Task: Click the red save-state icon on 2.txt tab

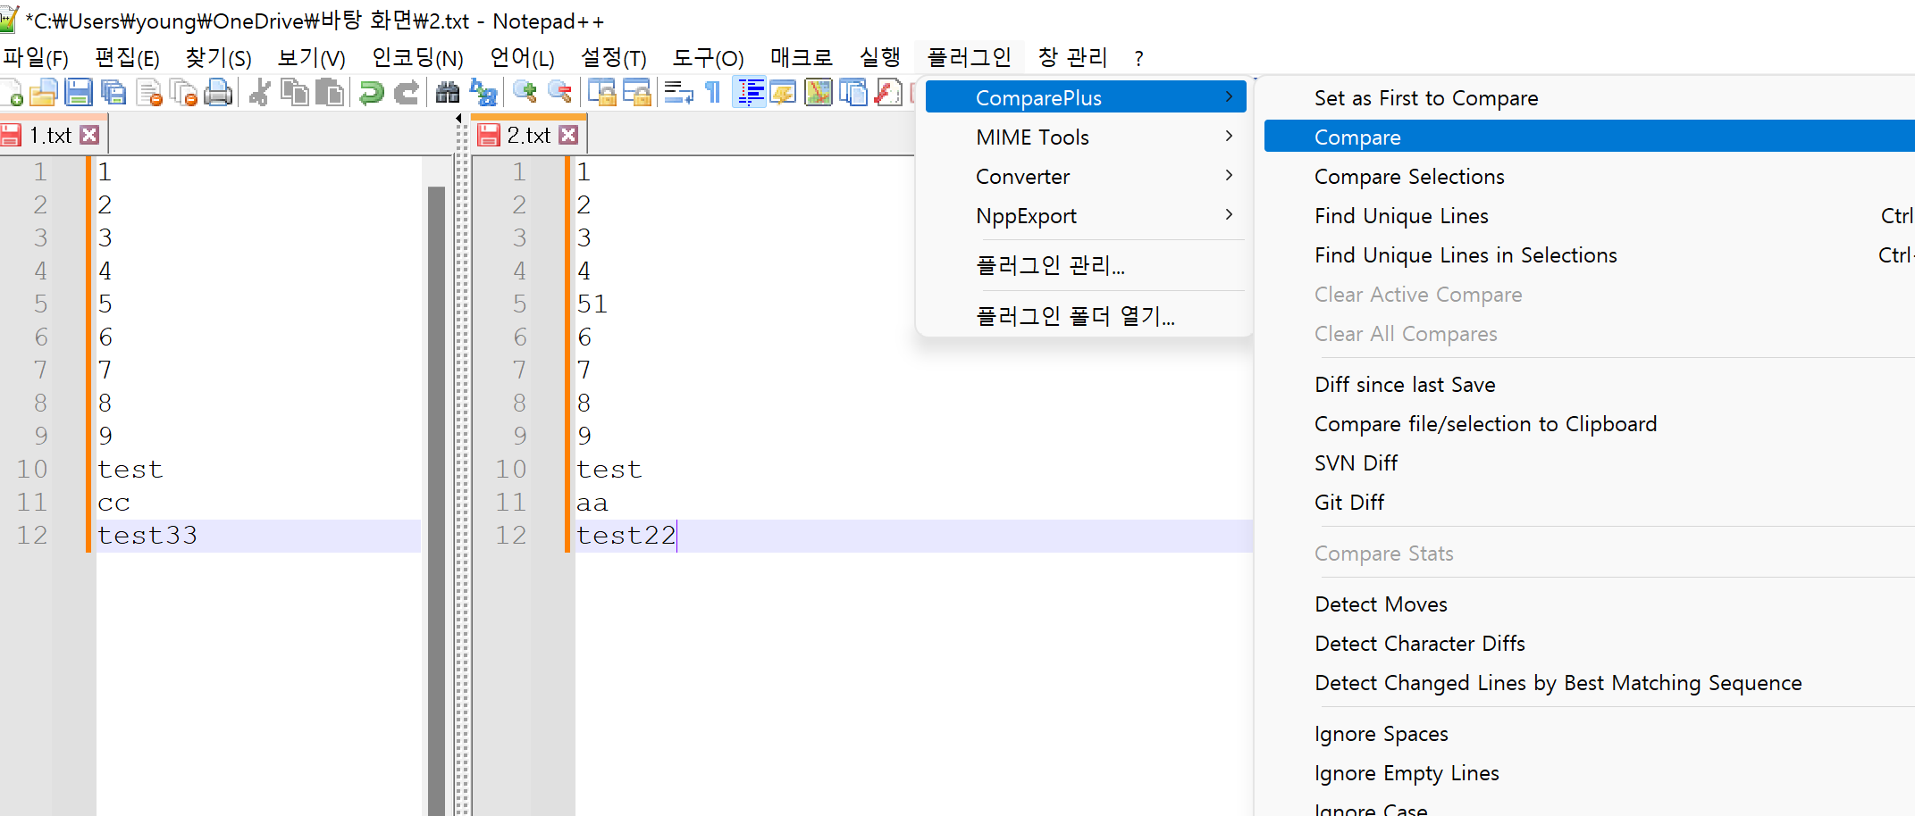Action: tap(489, 135)
